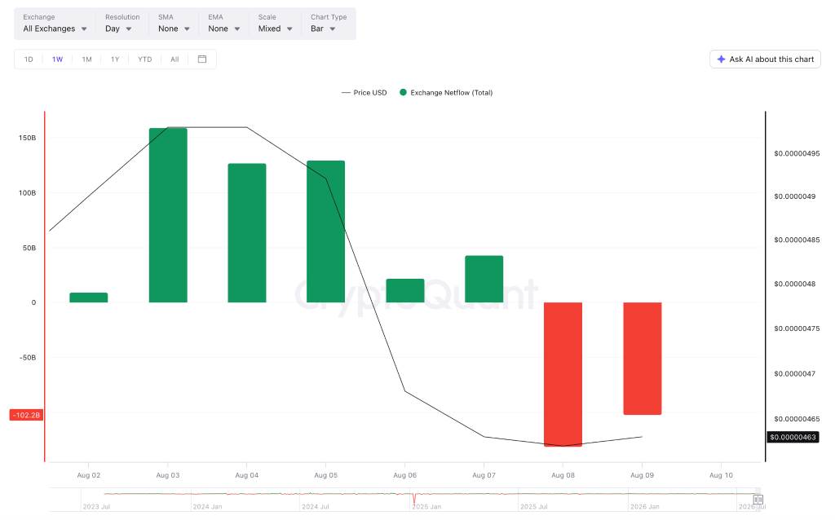Toggle Exchange Netflow legend green dot
Screen dimensions: 835x520
[403, 92]
